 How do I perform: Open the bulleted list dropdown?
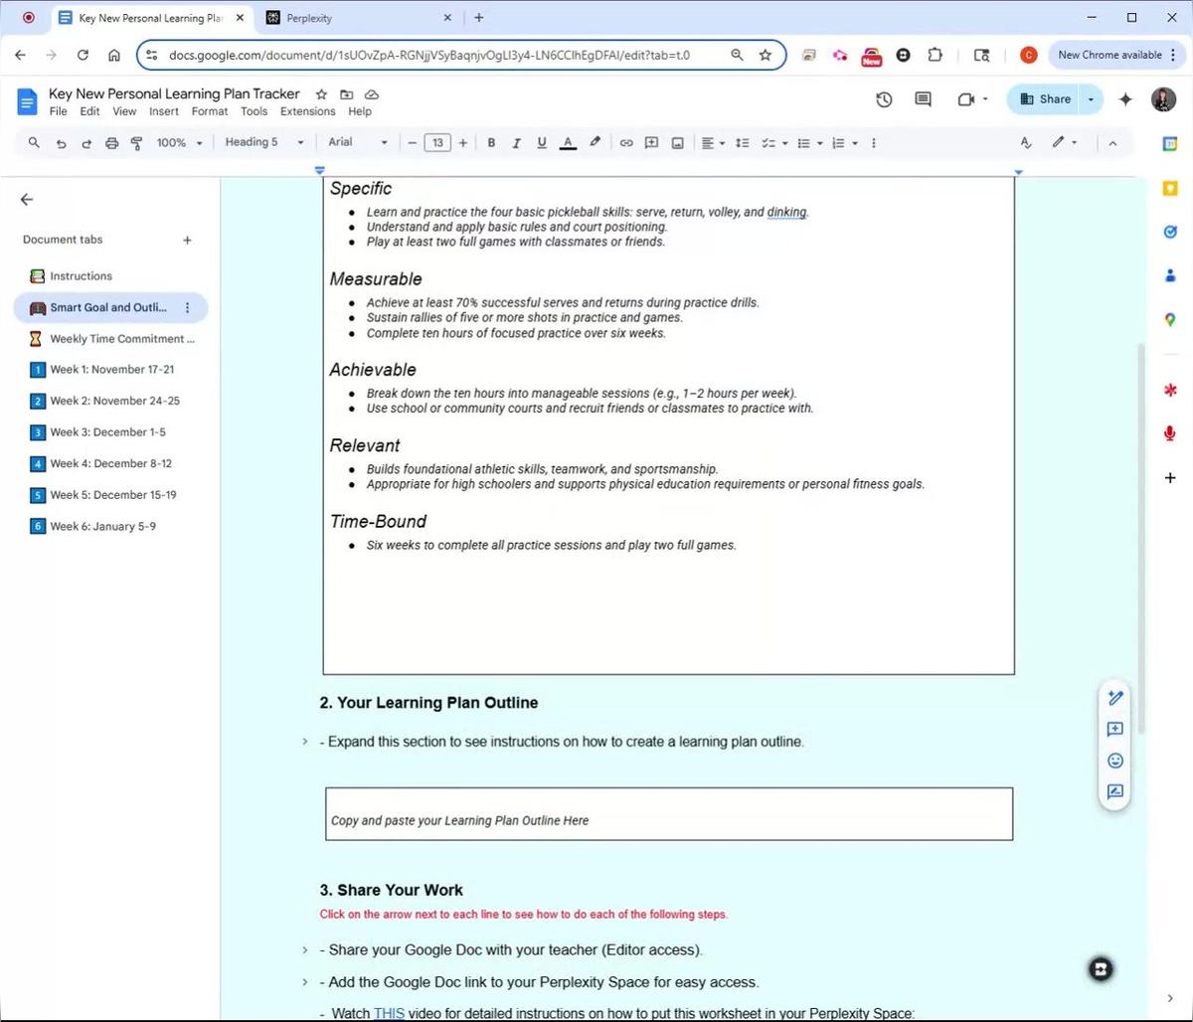point(810,143)
